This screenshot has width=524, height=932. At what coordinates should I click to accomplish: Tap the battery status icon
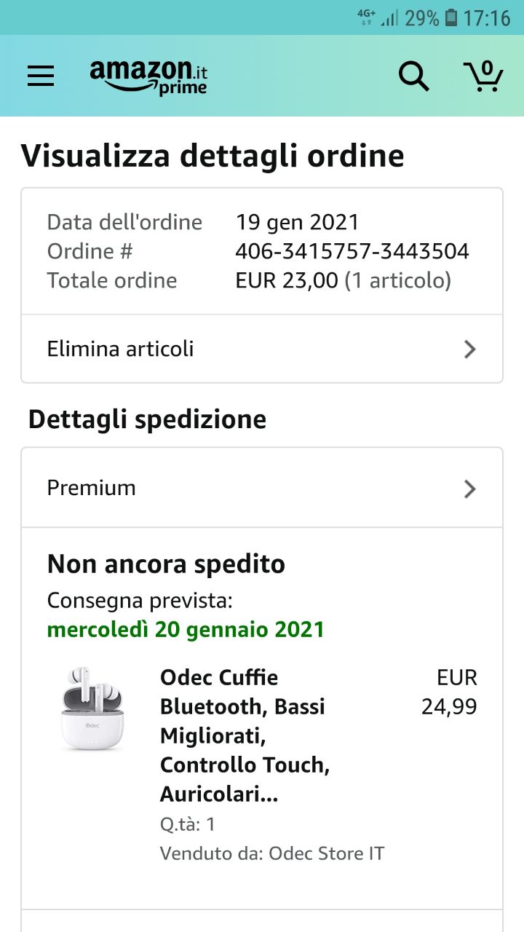[x=451, y=17]
